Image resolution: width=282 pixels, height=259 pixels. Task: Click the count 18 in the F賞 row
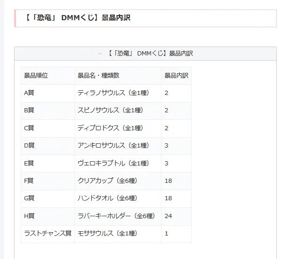click(169, 181)
